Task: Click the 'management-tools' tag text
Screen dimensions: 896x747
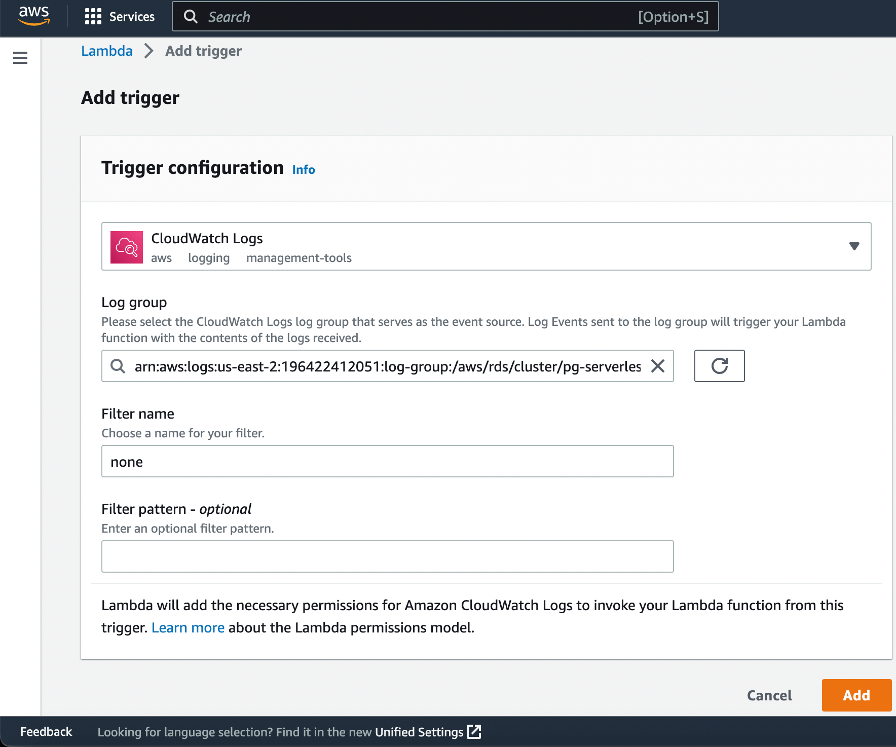Action: click(299, 258)
